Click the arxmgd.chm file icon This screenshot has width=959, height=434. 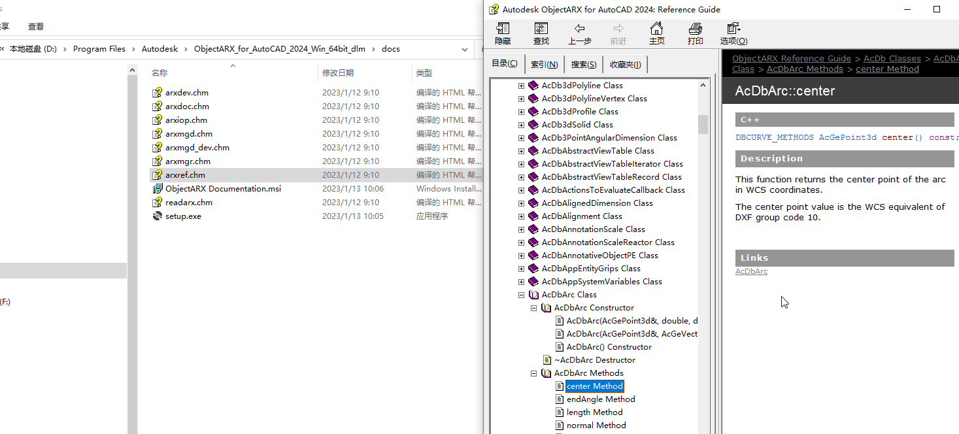point(157,134)
